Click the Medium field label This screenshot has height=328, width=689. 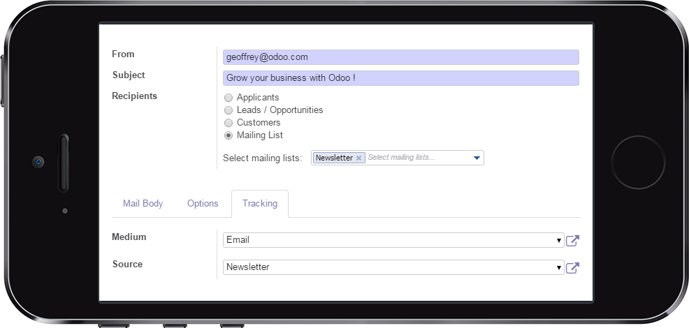click(x=129, y=237)
